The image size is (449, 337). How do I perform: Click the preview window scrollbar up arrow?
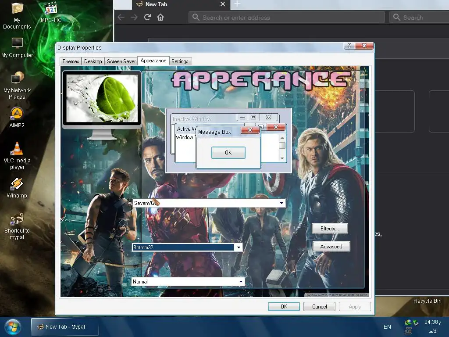(x=282, y=138)
